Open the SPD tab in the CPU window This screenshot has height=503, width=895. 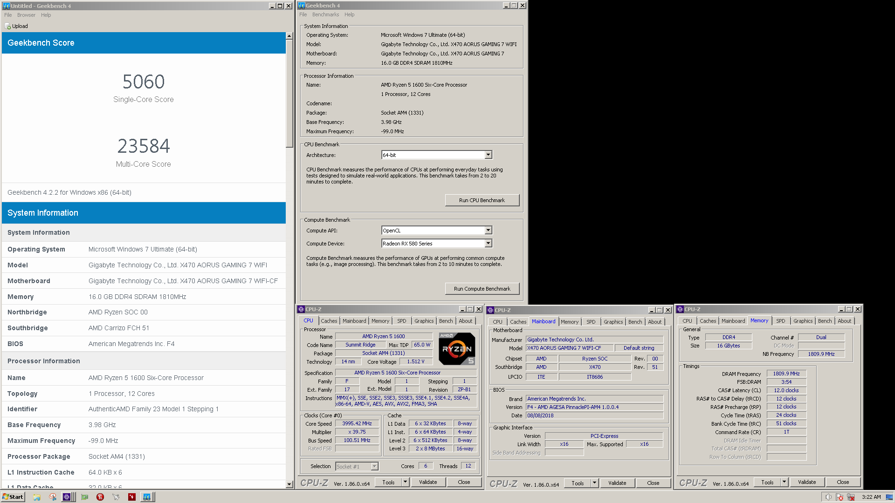[x=401, y=321]
